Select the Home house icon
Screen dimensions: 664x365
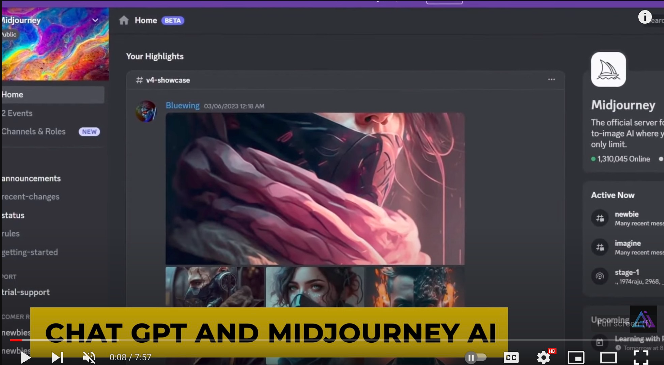click(x=124, y=20)
